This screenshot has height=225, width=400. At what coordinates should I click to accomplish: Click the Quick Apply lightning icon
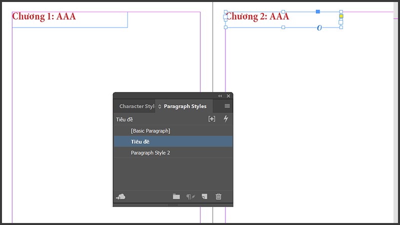[x=225, y=119]
